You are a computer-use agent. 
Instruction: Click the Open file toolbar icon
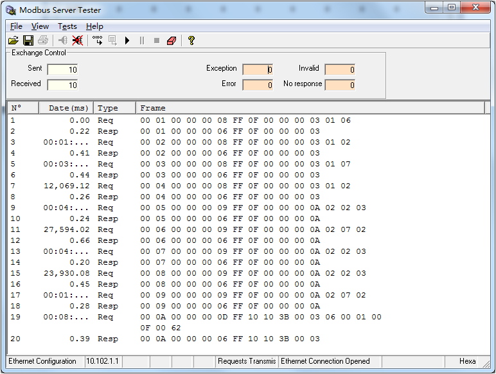(13, 40)
